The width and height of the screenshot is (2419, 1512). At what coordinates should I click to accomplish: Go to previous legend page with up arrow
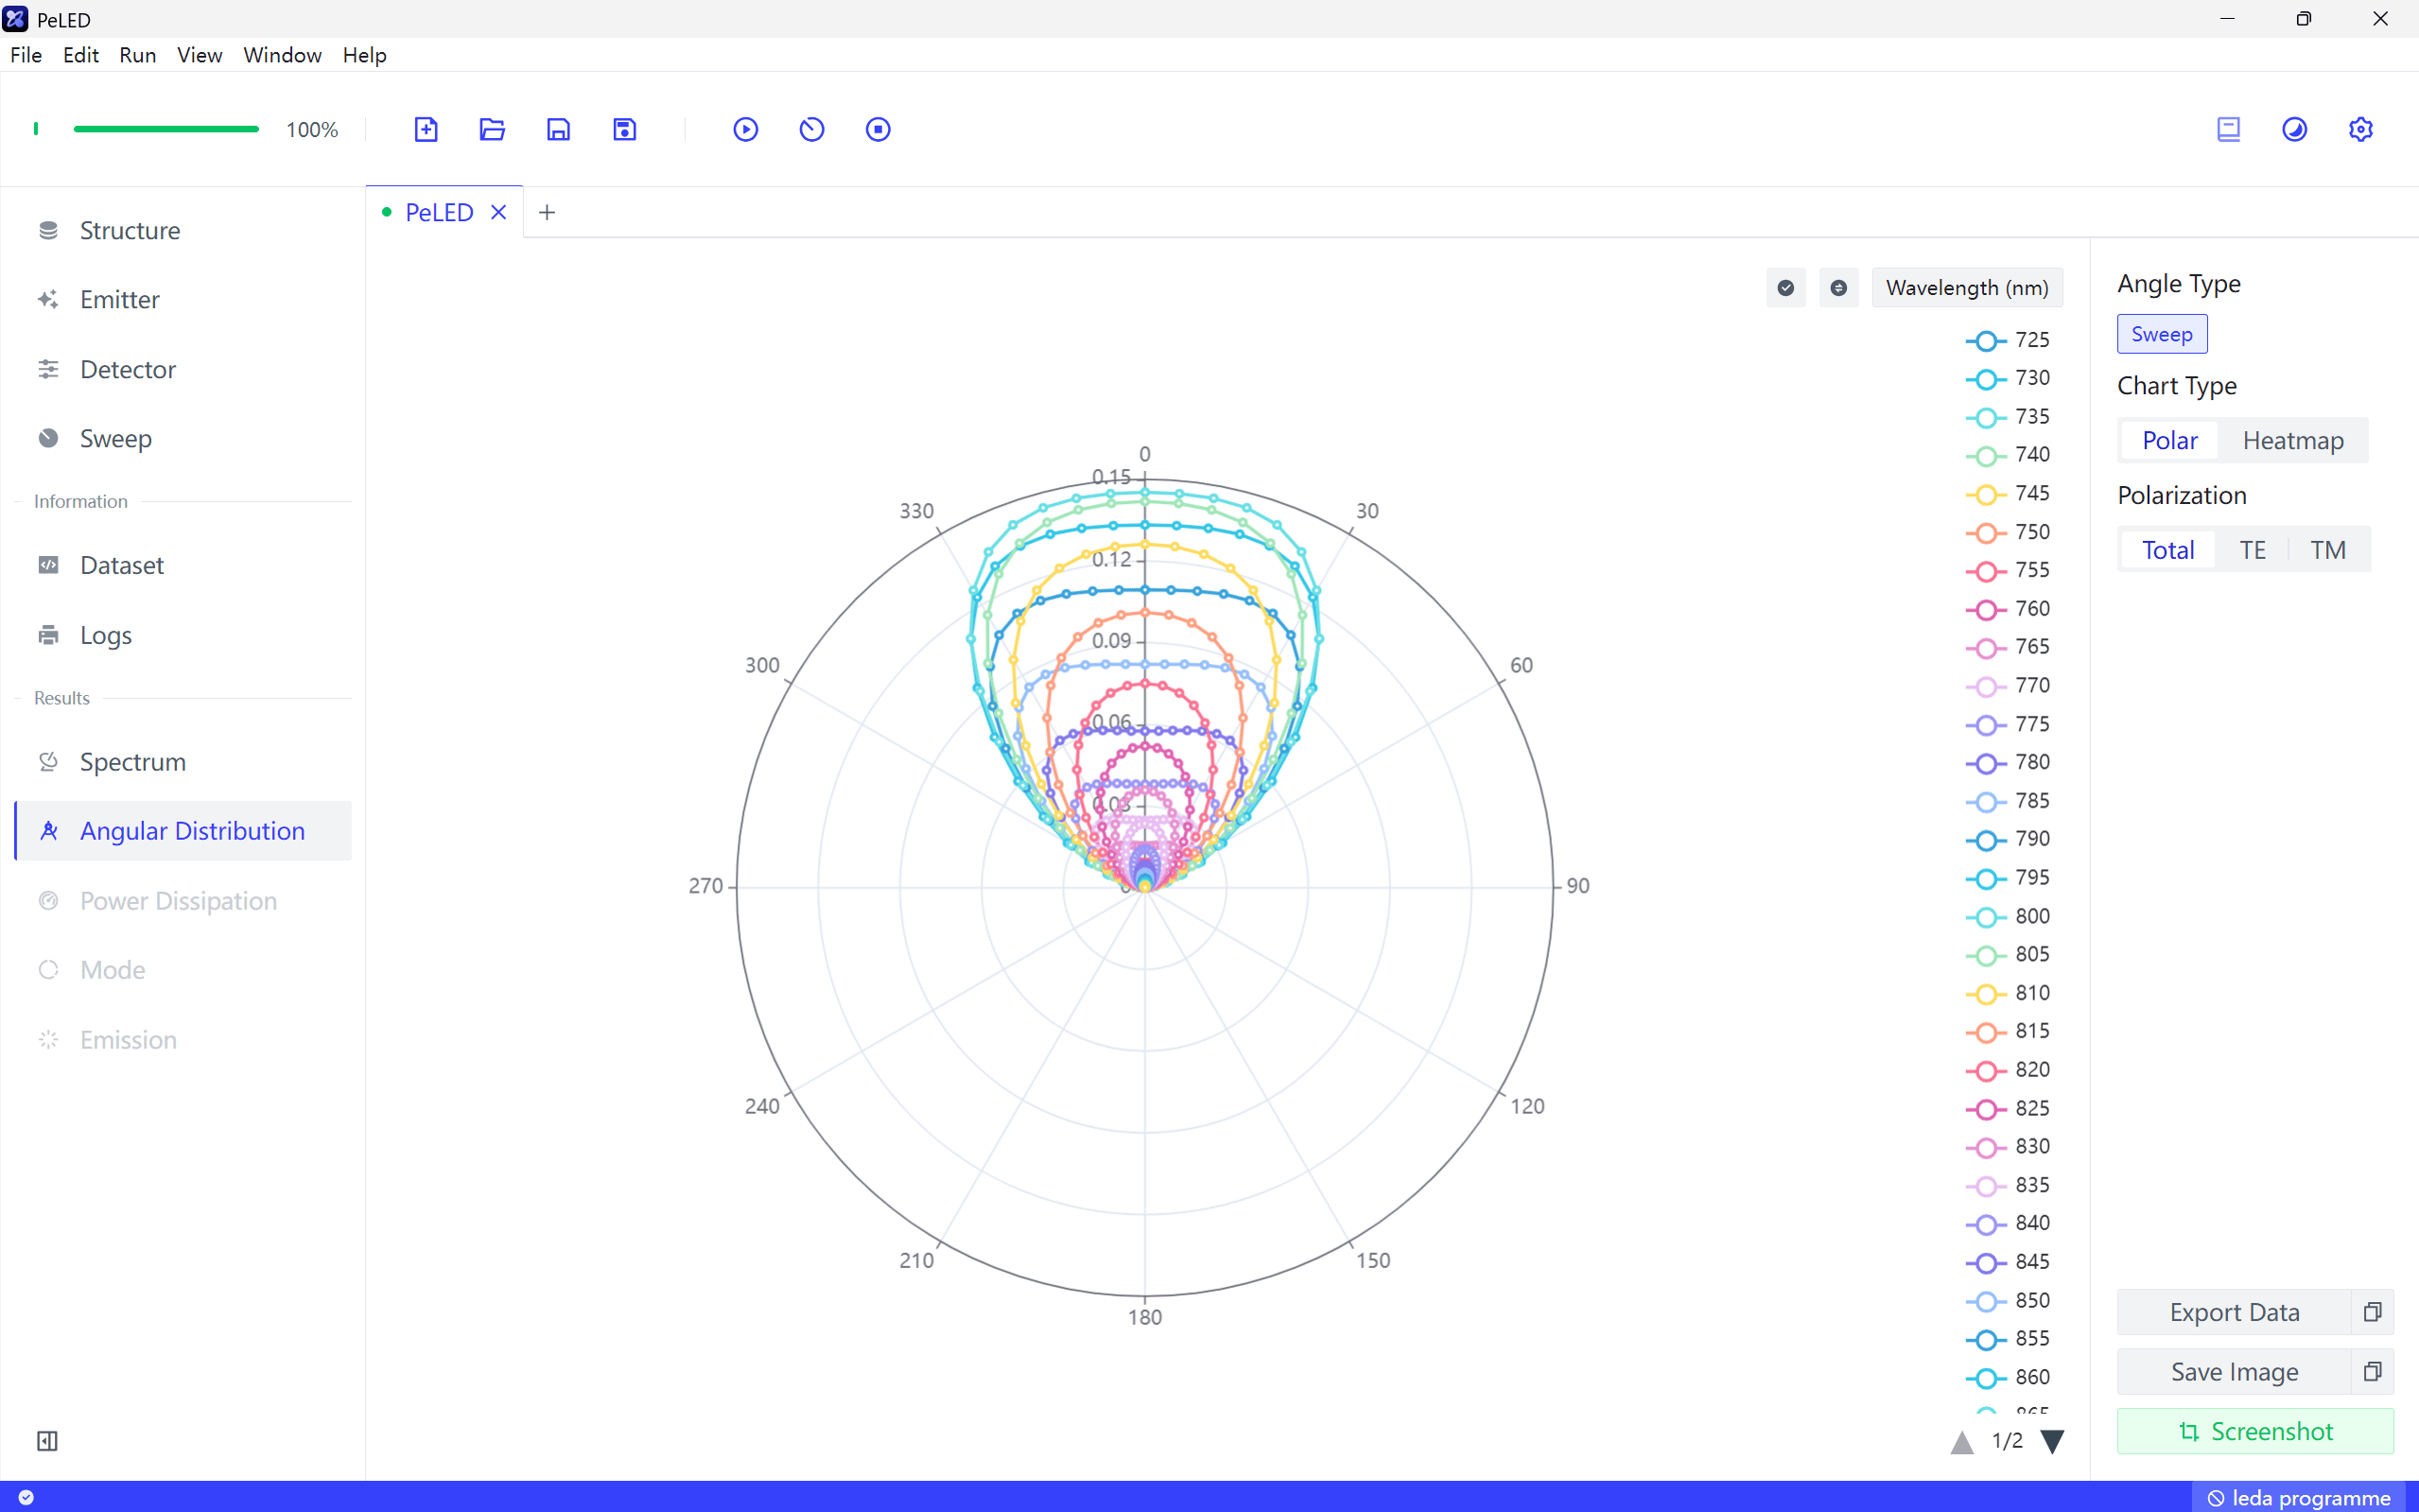pos(1962,1441)
